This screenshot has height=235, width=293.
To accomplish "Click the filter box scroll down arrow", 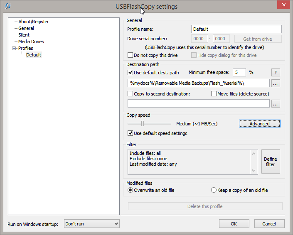I will click(254, 170).
